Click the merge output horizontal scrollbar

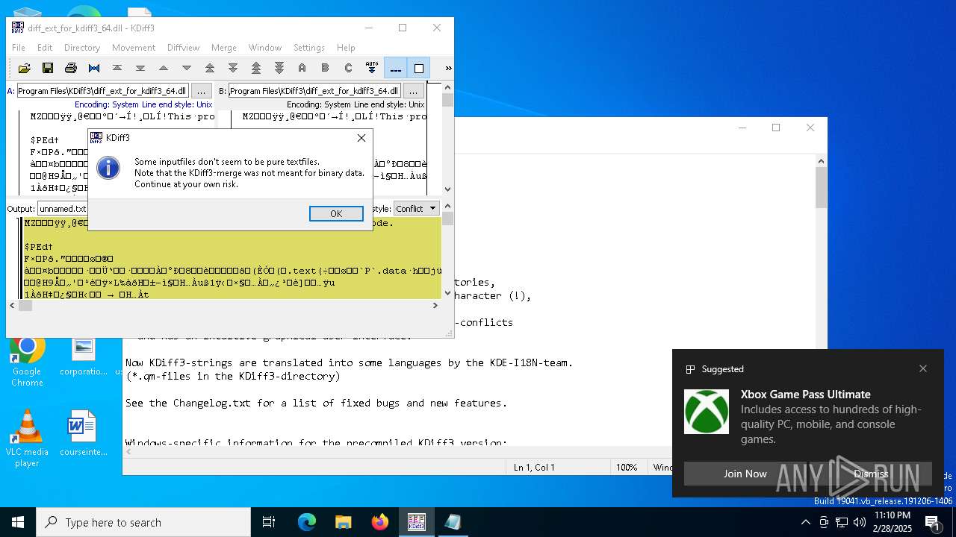click(224, 305)
